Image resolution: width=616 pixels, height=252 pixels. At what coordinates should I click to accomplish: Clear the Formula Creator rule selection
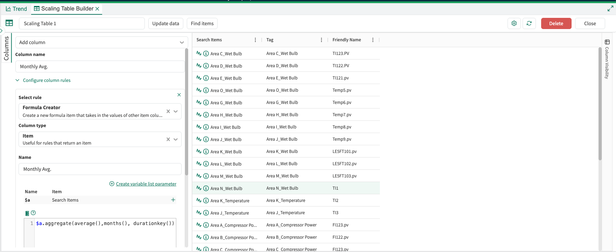[168, 111]
